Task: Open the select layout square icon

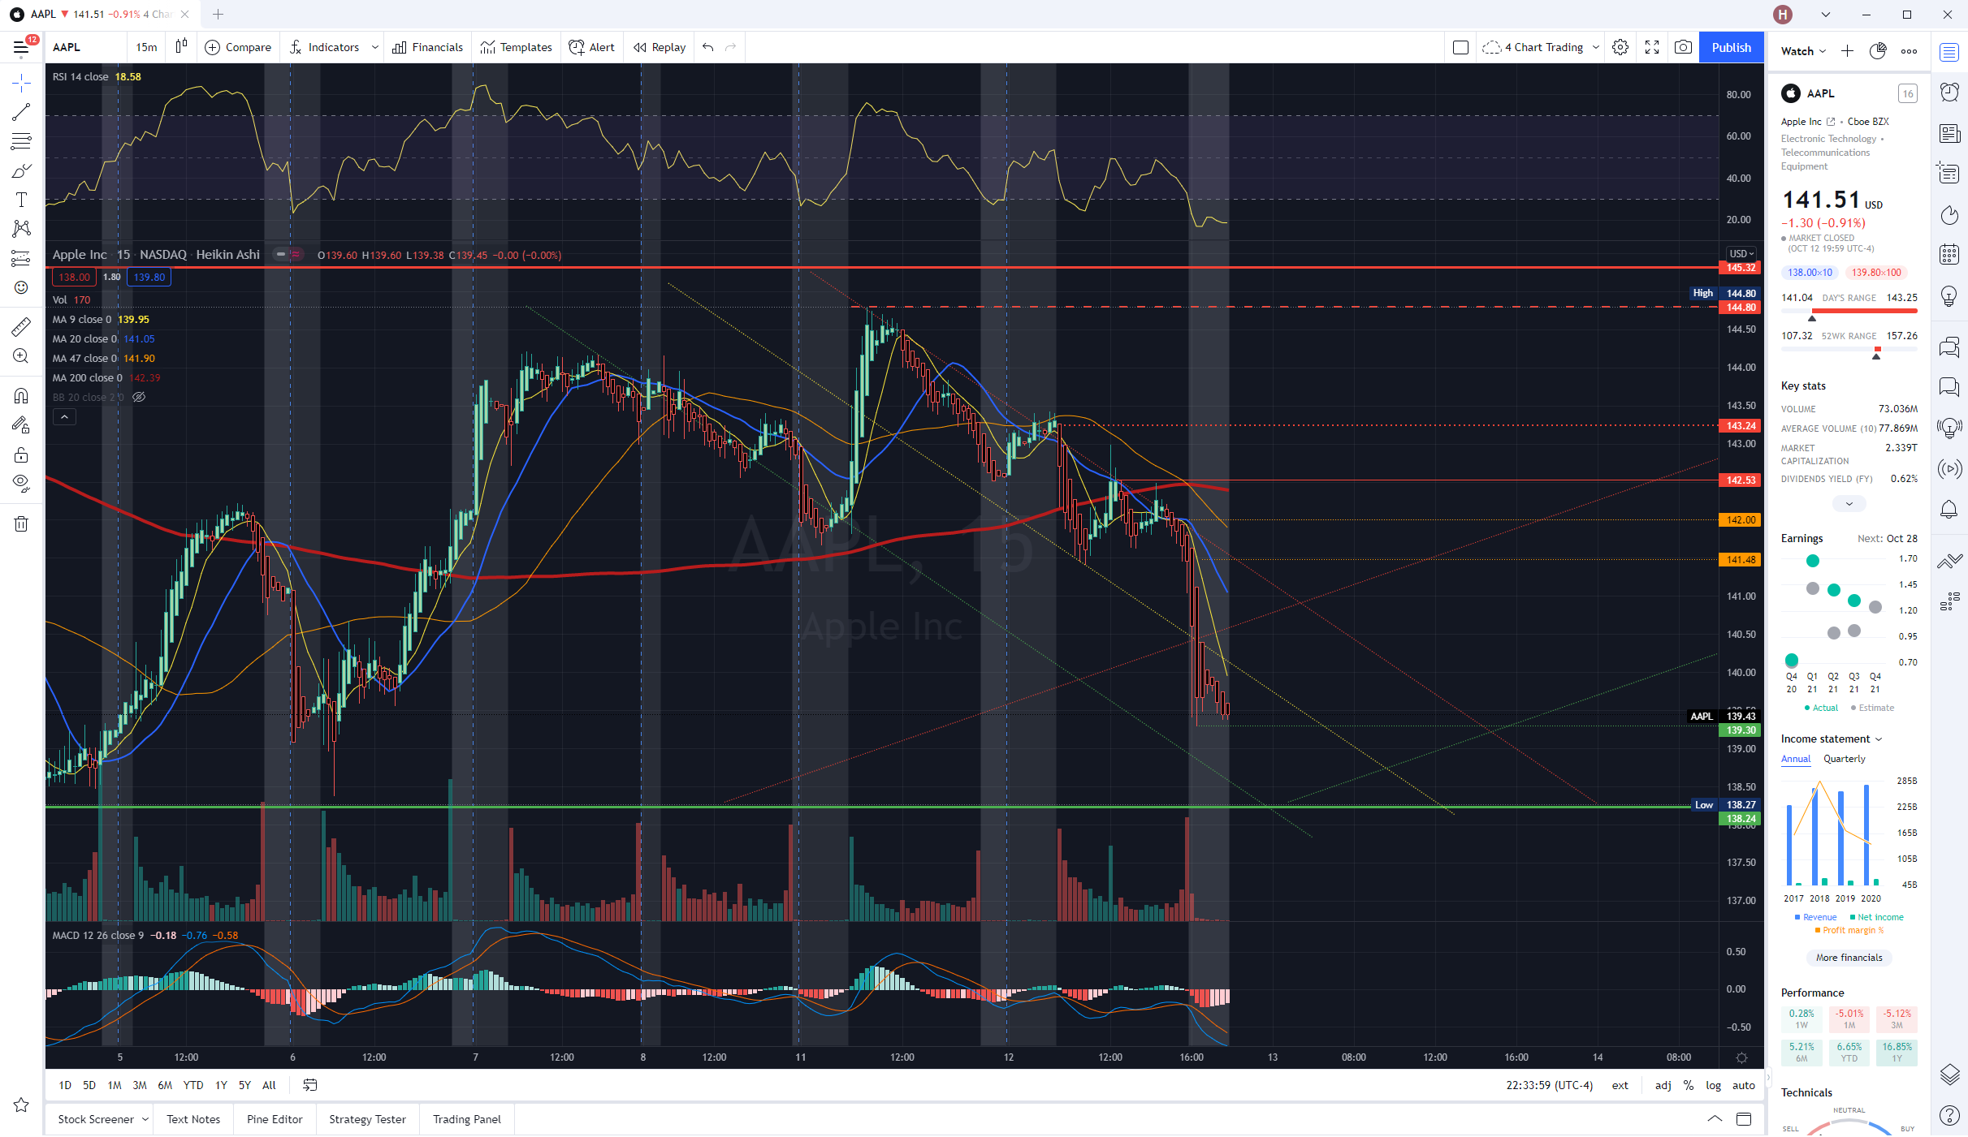Action: [1460, 47]
